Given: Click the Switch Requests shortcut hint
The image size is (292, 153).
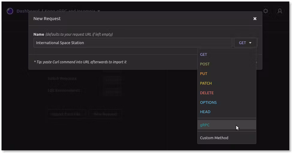Looking at the screenshot, I should click(x=62, y=79).
